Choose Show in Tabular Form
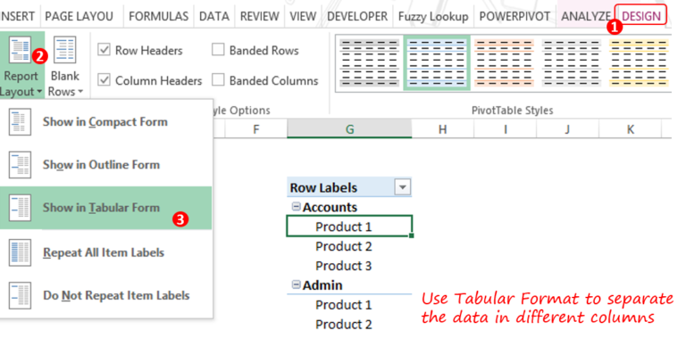Viewport: 686px width, 338px height. point(105,208)
